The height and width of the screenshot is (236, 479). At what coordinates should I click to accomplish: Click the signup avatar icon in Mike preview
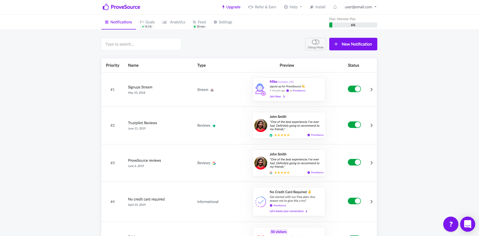tap(261, 89)
